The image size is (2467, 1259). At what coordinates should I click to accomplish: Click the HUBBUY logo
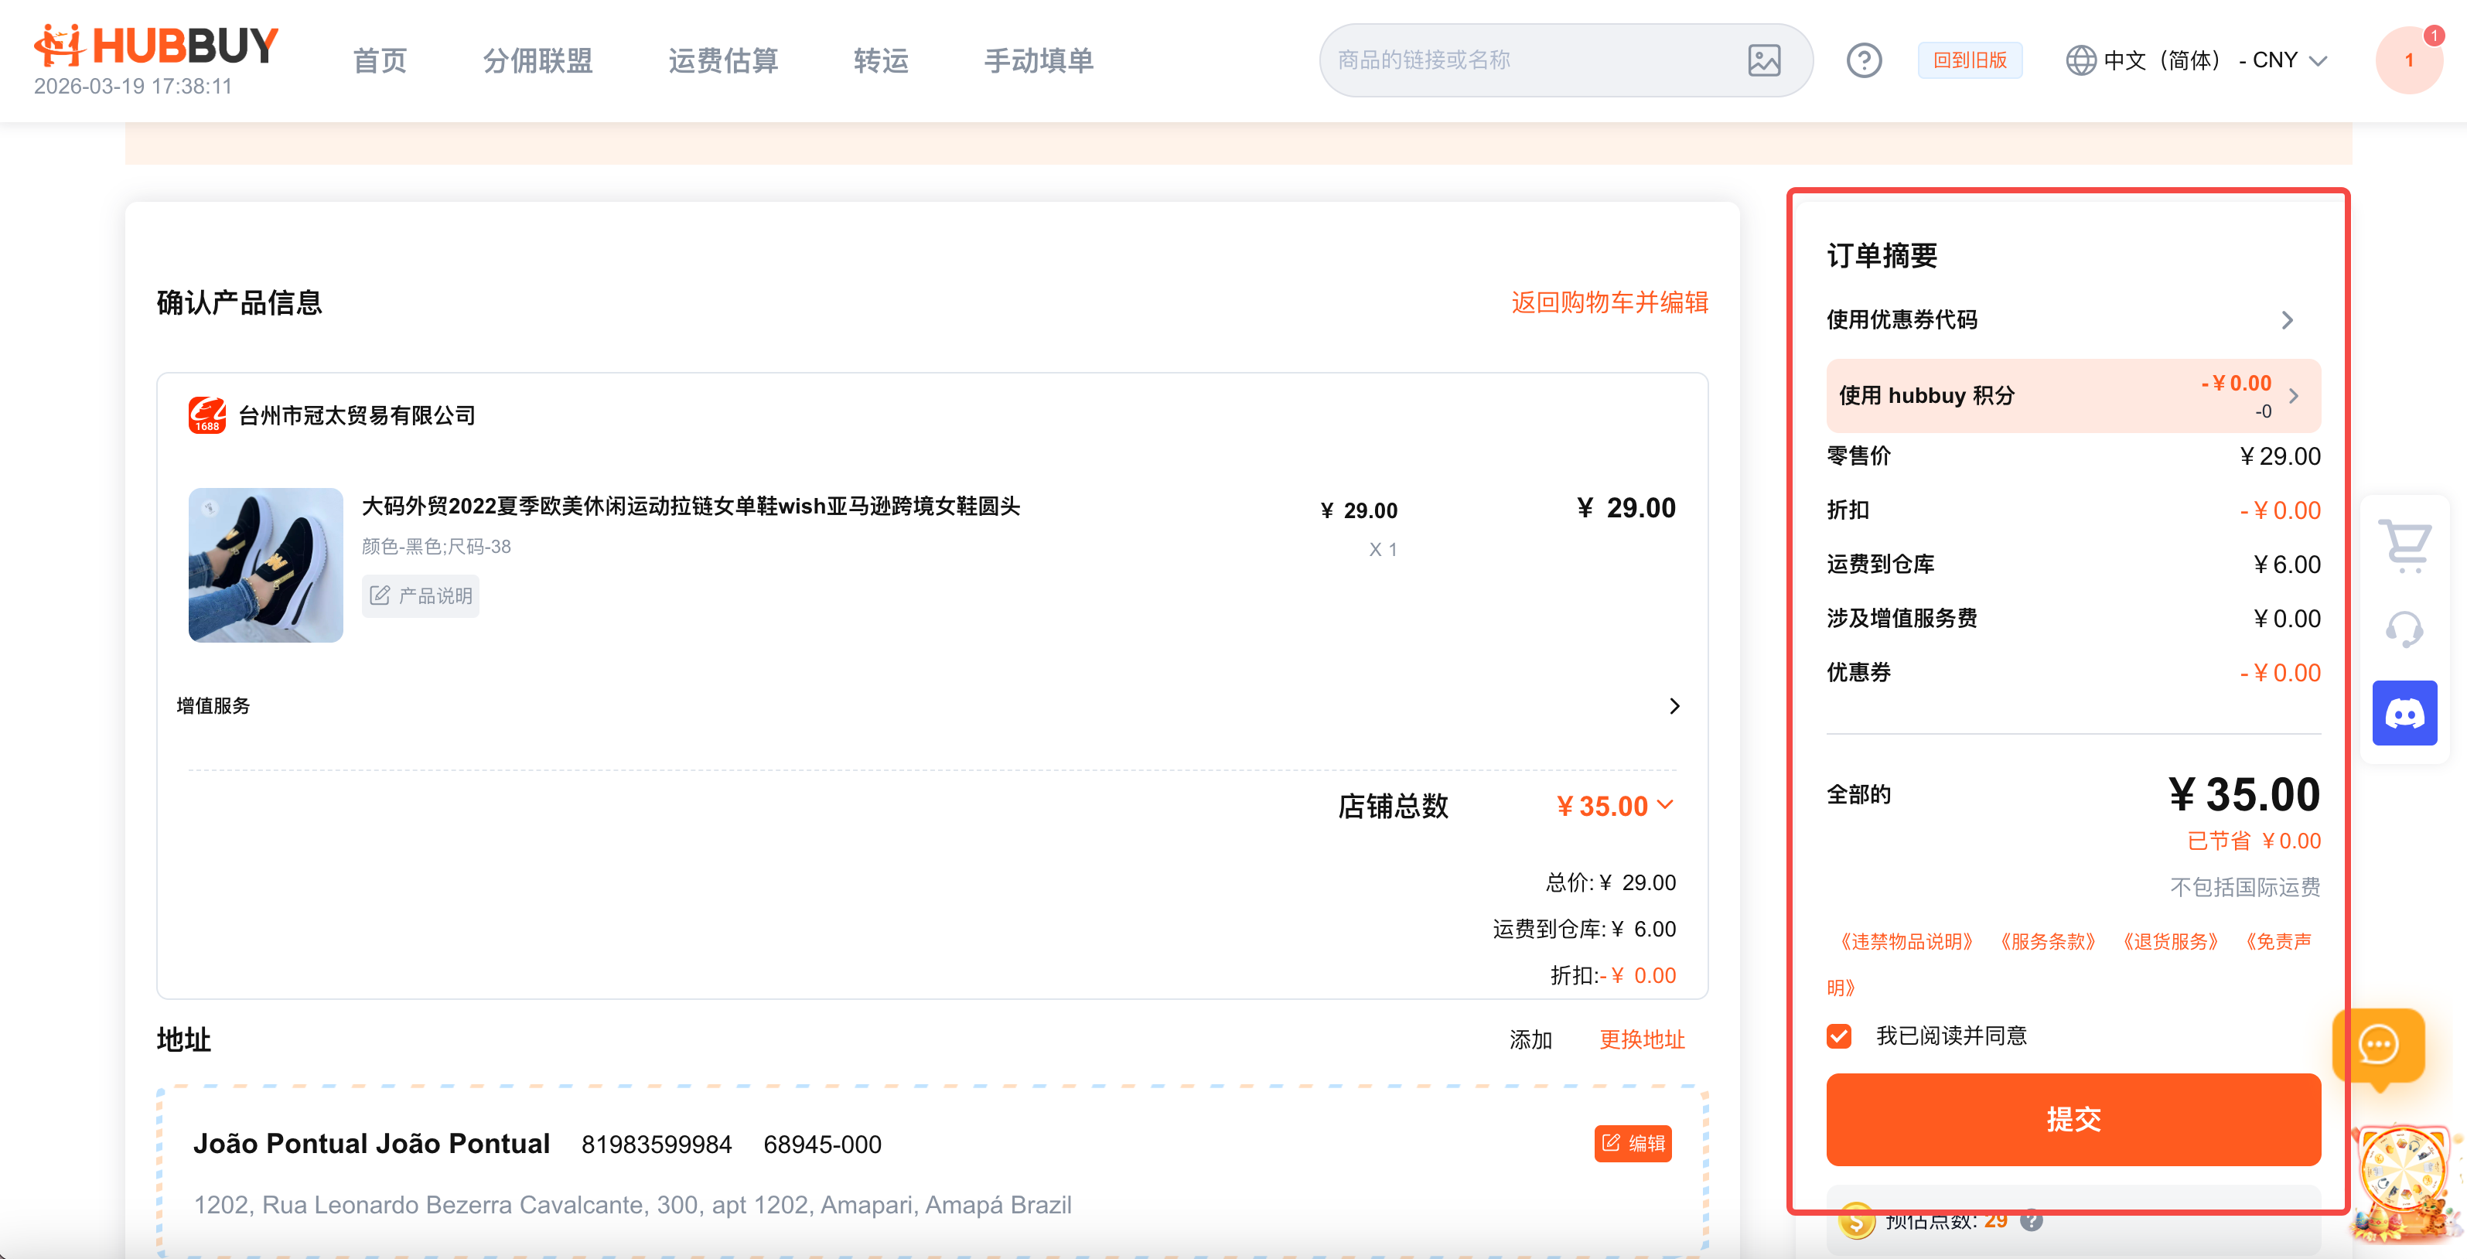coord(156,46)
